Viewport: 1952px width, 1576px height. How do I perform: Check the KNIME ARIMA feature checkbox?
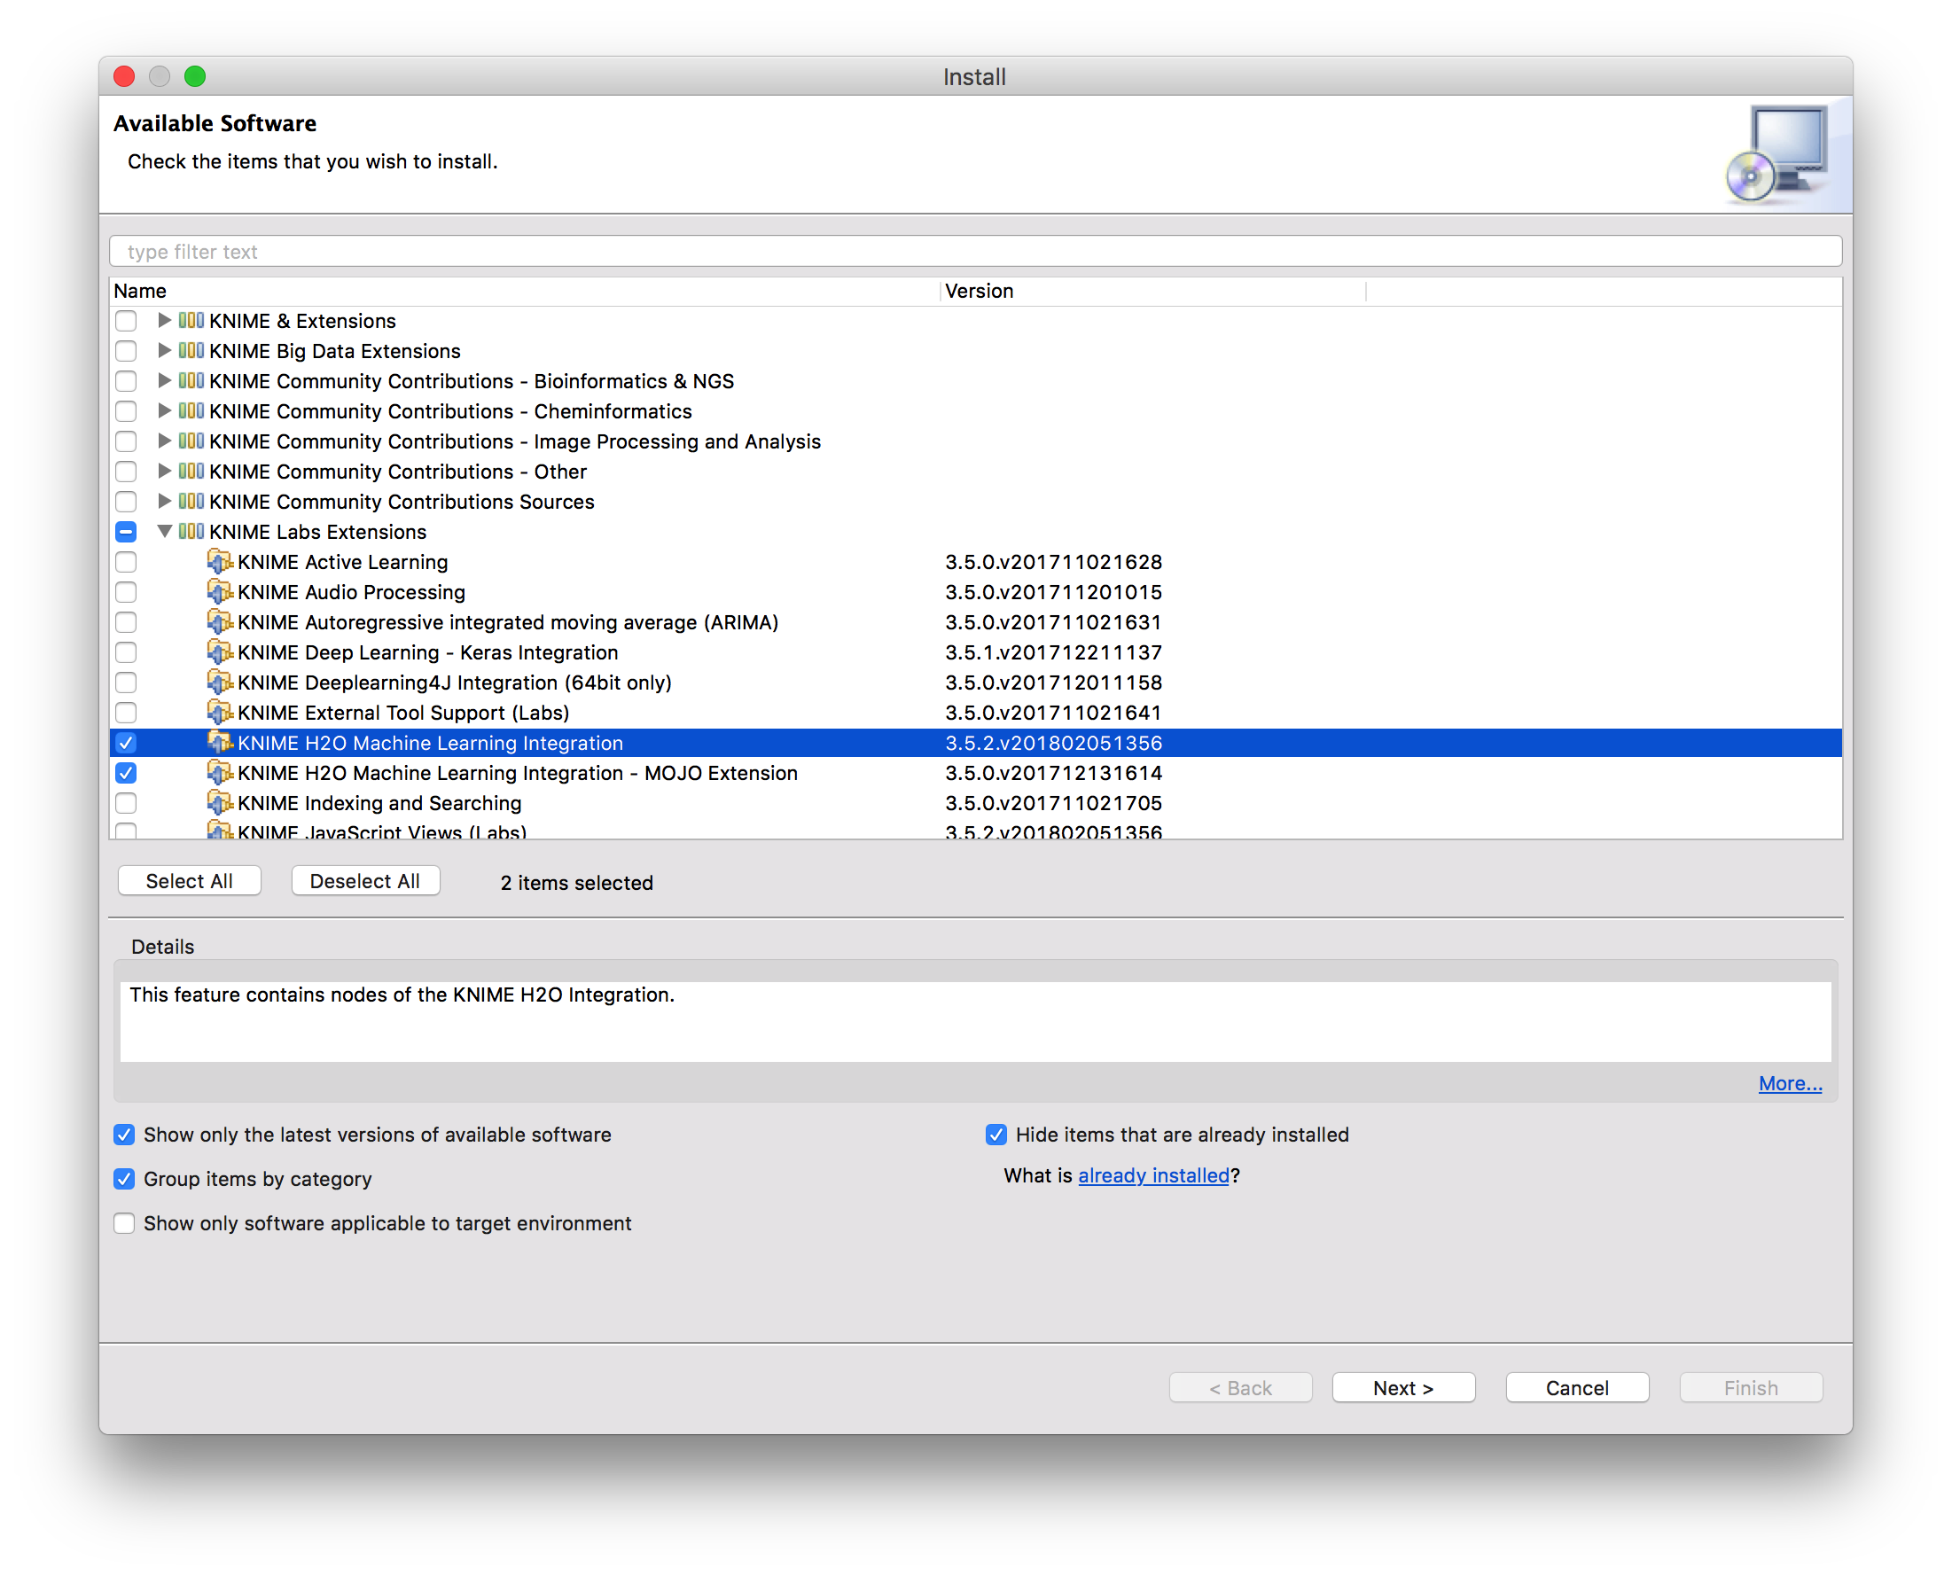pyautogui.click(x=126, y=623)
